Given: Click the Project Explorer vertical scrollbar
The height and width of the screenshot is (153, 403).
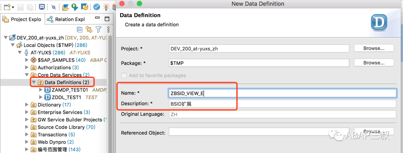Looking at the screenshot, I should click(x=110, y=94).
